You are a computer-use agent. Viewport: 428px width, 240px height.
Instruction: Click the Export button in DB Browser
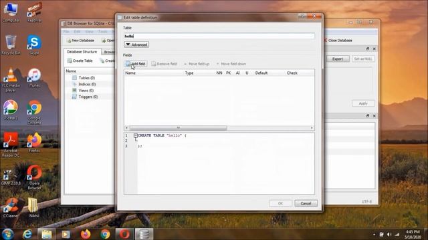click(x=338, y=59)
